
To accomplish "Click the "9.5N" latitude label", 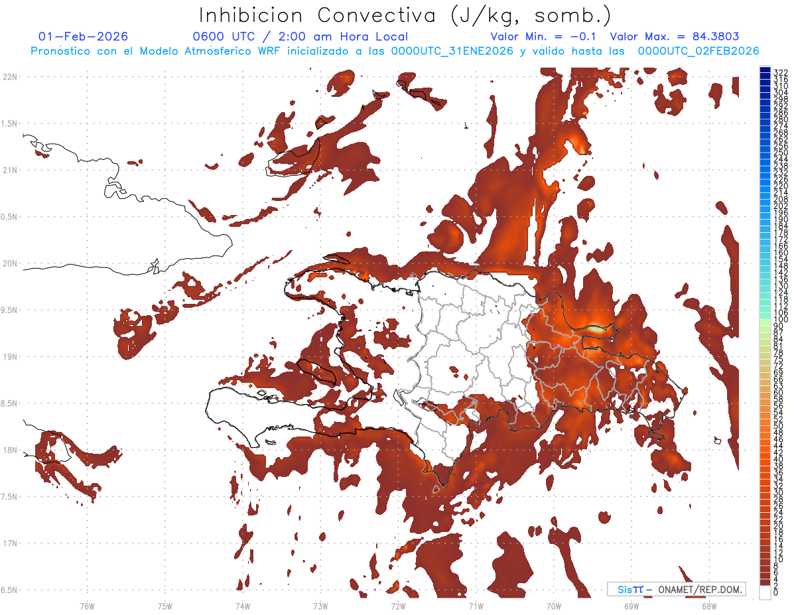I will pyautogui.click(x=9, y=310).
